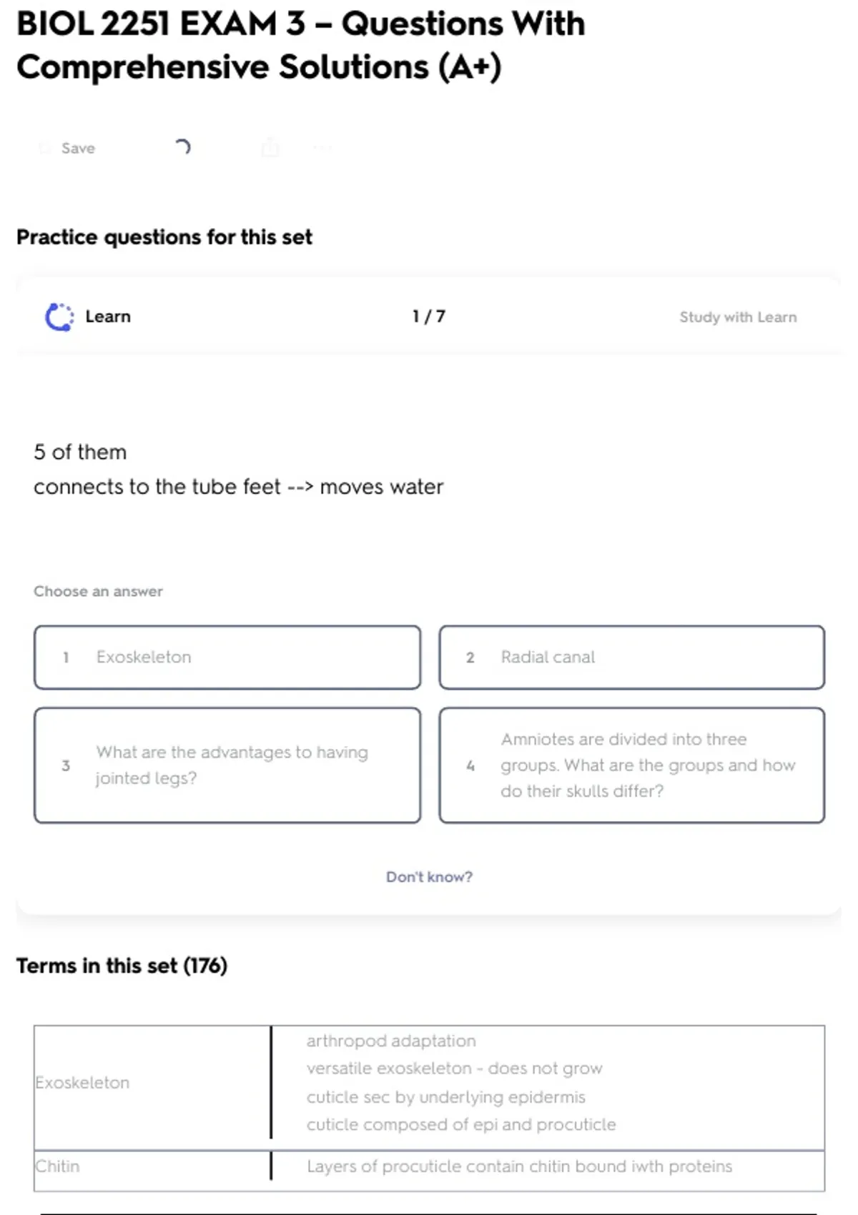Click the share icon
This screenshot has width=858, height=1215.
coord(270,148)
